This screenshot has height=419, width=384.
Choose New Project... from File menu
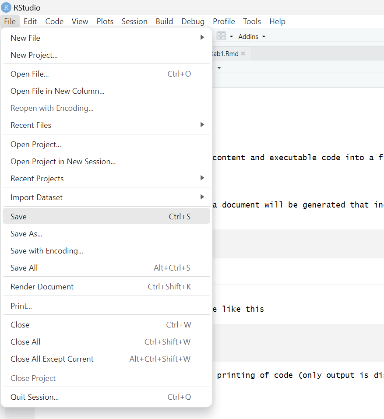tap(106, 55)
